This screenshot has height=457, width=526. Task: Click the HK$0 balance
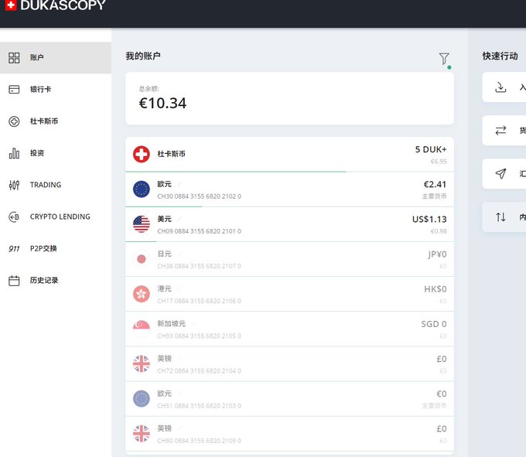pos(435,289)
